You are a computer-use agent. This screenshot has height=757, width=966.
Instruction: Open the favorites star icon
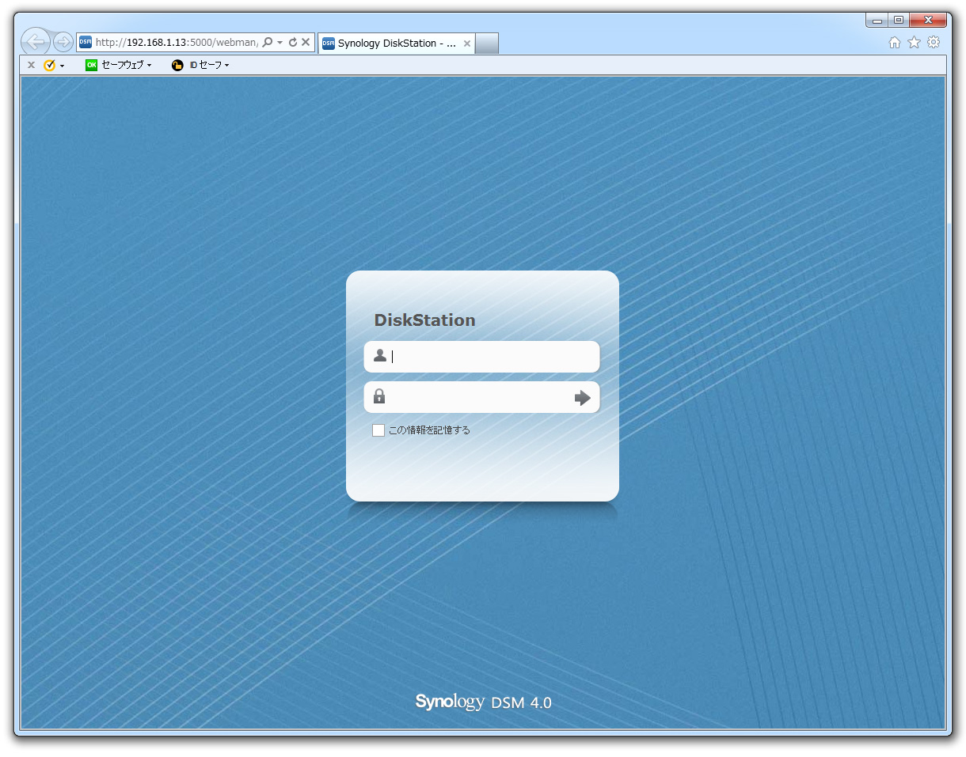[914, 43]
